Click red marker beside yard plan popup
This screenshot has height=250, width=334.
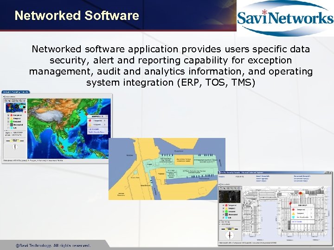click(x=290, y=203)
